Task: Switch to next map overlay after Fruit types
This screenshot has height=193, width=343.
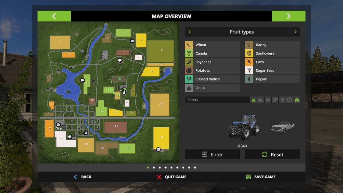Action: coord(295,32)
